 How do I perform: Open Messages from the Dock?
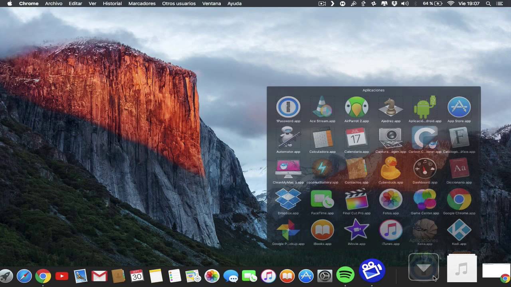pos(231,276)
